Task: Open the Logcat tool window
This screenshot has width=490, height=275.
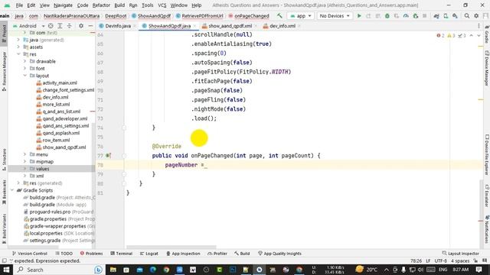Action: [x=149, y=254]
